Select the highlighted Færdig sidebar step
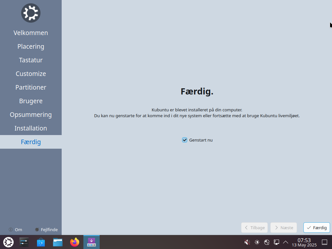 (31, 142)
